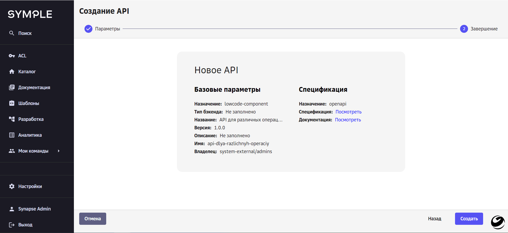Image resolution: width=508 pixels, height=233 pixels.
Task: Select the Выход label to log out
Action: coord(25,225)
